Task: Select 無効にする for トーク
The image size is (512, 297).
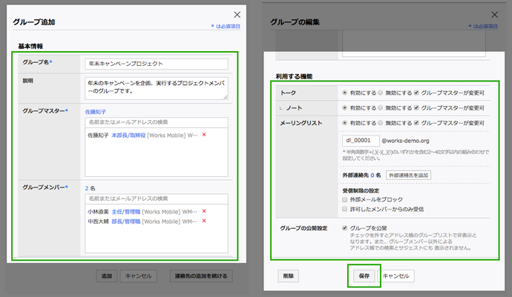Action: pyautogui.click(x=381, y=93)
